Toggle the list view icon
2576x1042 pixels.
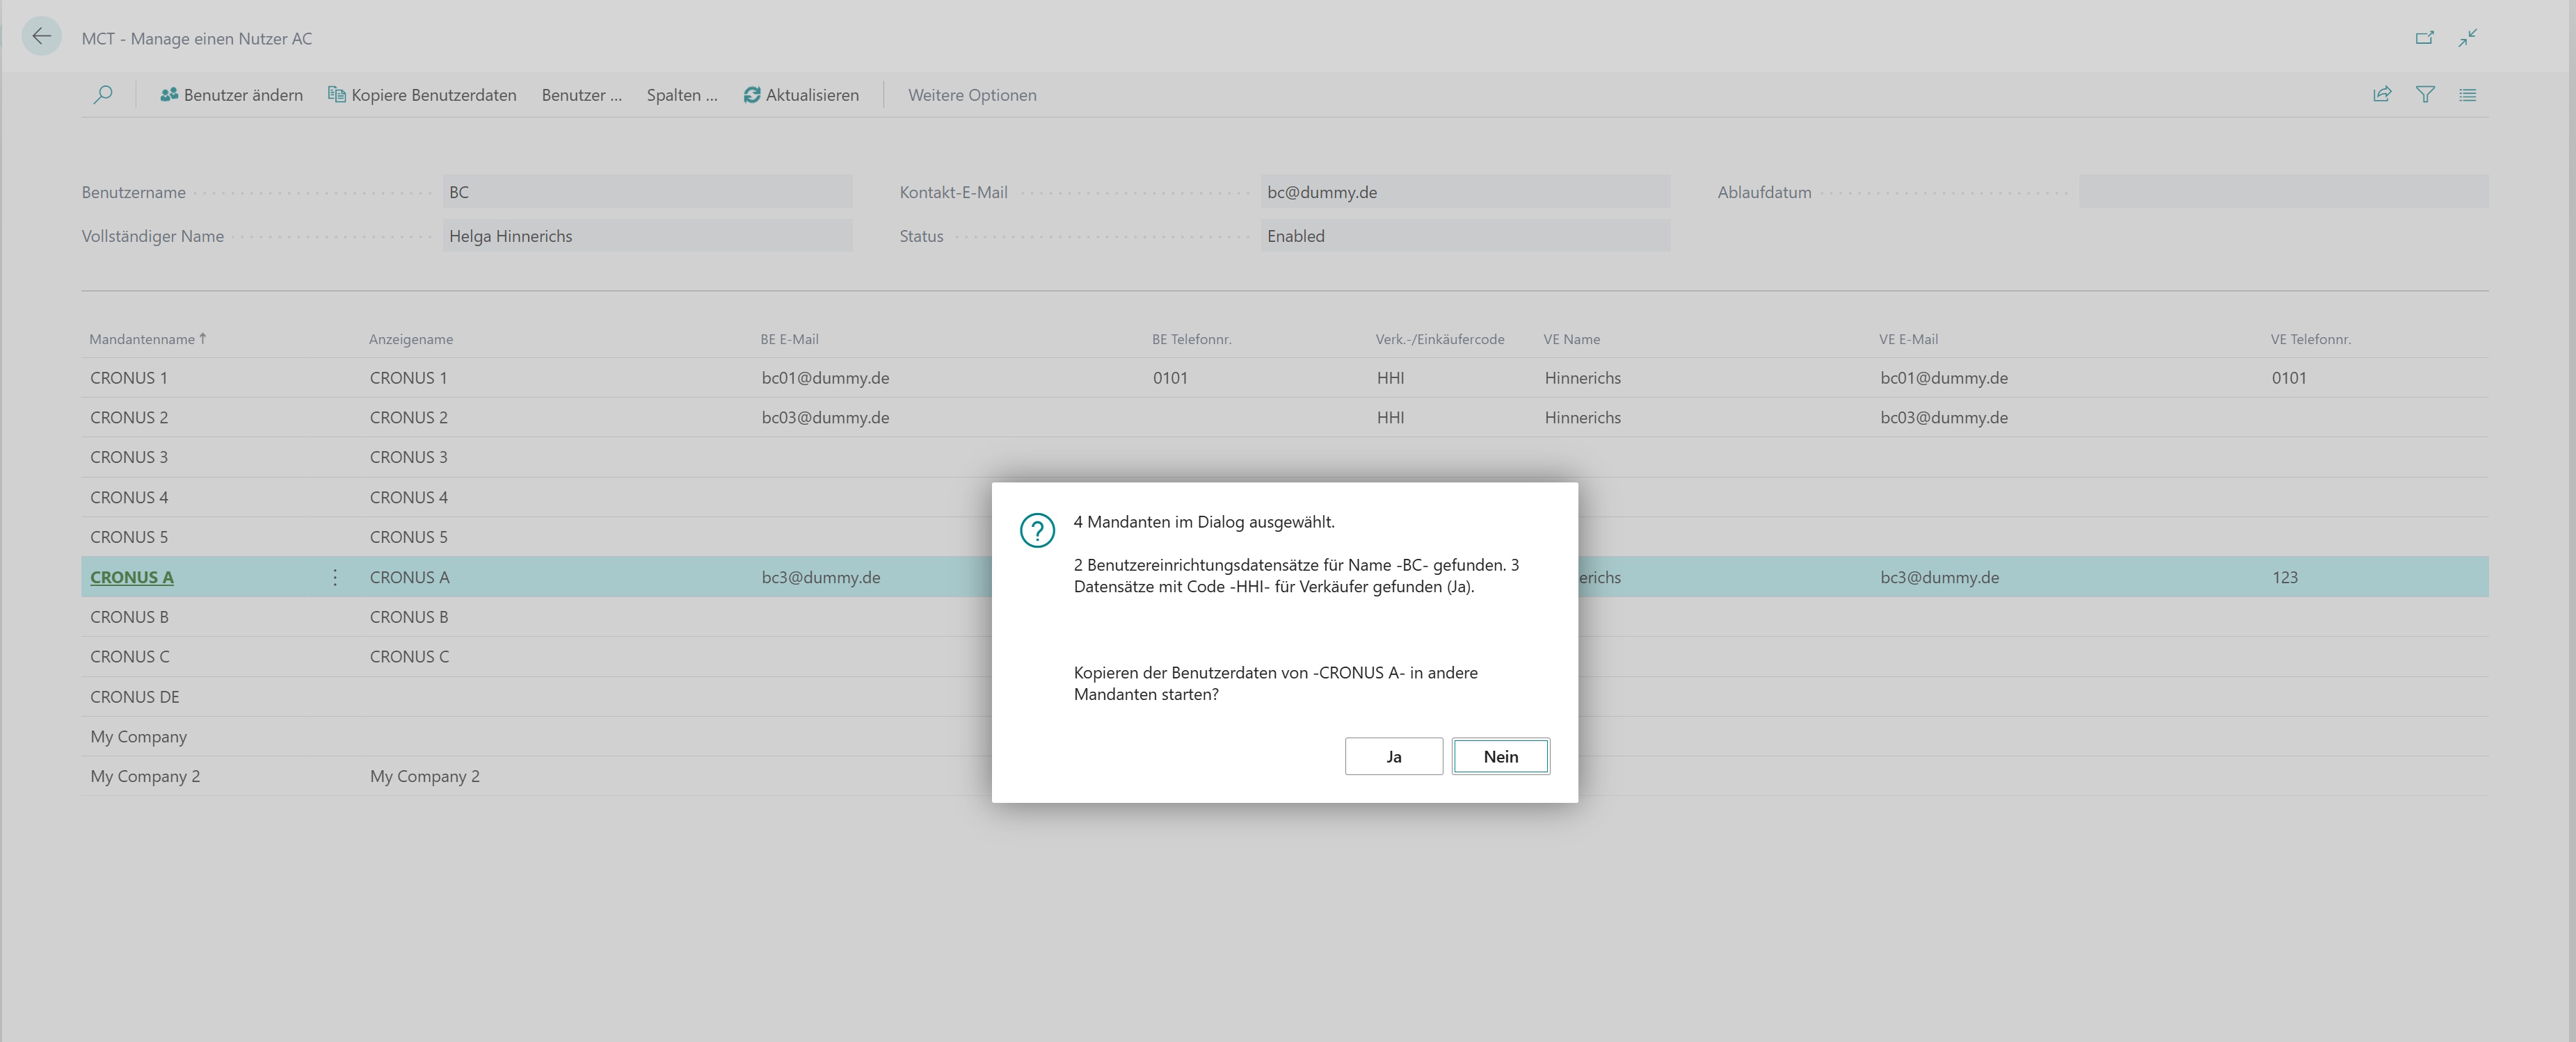tap(2468, 95)
